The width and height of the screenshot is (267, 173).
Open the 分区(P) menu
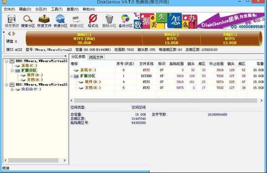(x=41, y=9)
